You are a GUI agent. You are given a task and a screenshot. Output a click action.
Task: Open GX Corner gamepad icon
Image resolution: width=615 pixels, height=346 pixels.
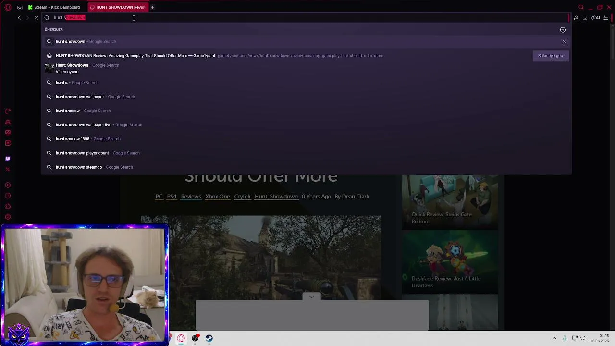[20, 7]
